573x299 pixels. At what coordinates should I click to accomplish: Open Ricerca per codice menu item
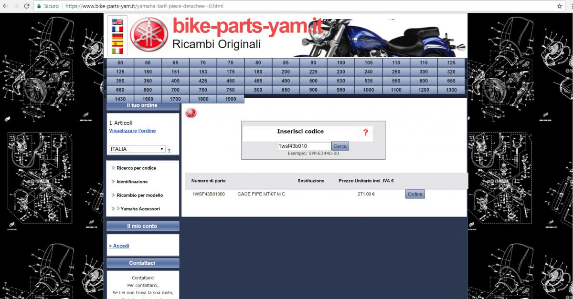[136, 168]
